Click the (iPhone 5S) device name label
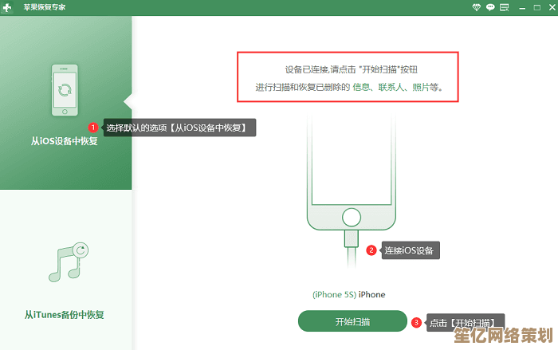 click(x=334, y=295)
